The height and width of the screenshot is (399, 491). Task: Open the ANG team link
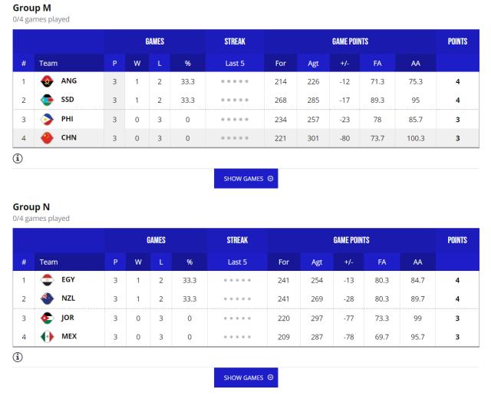(69, 81)
